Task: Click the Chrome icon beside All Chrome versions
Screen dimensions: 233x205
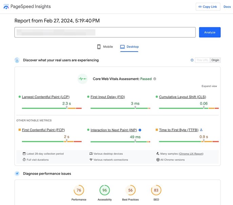Action: tap(158, 160)
